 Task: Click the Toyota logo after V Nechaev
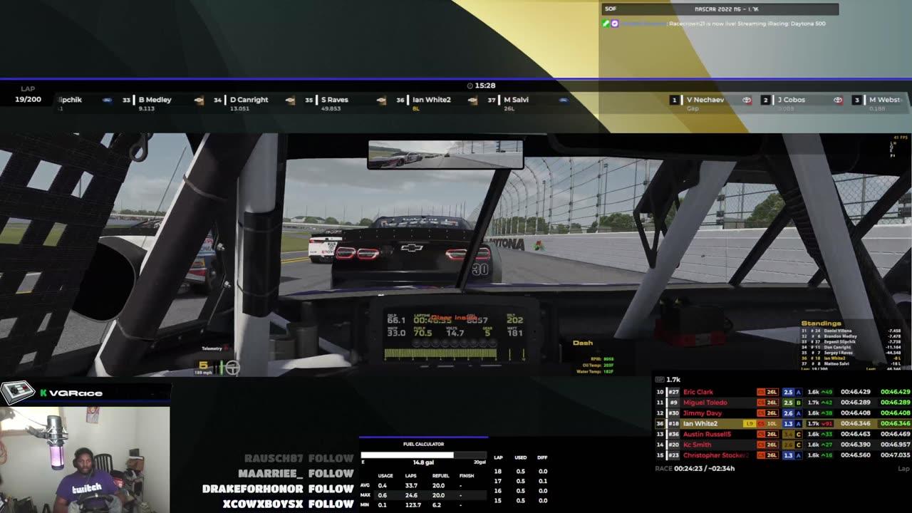(x=747, y=100)
